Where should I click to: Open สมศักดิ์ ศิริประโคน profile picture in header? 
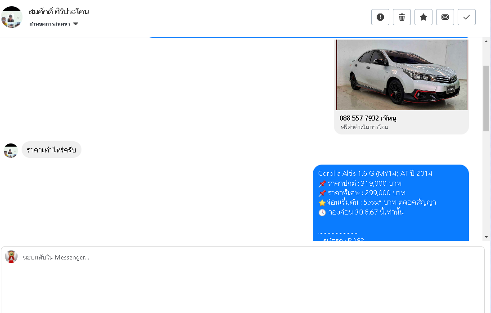pos(12,17)
